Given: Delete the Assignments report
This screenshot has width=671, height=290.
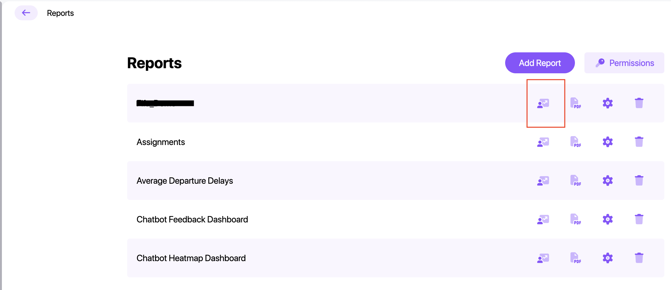Looking at the screenshot, I should 639,142.
